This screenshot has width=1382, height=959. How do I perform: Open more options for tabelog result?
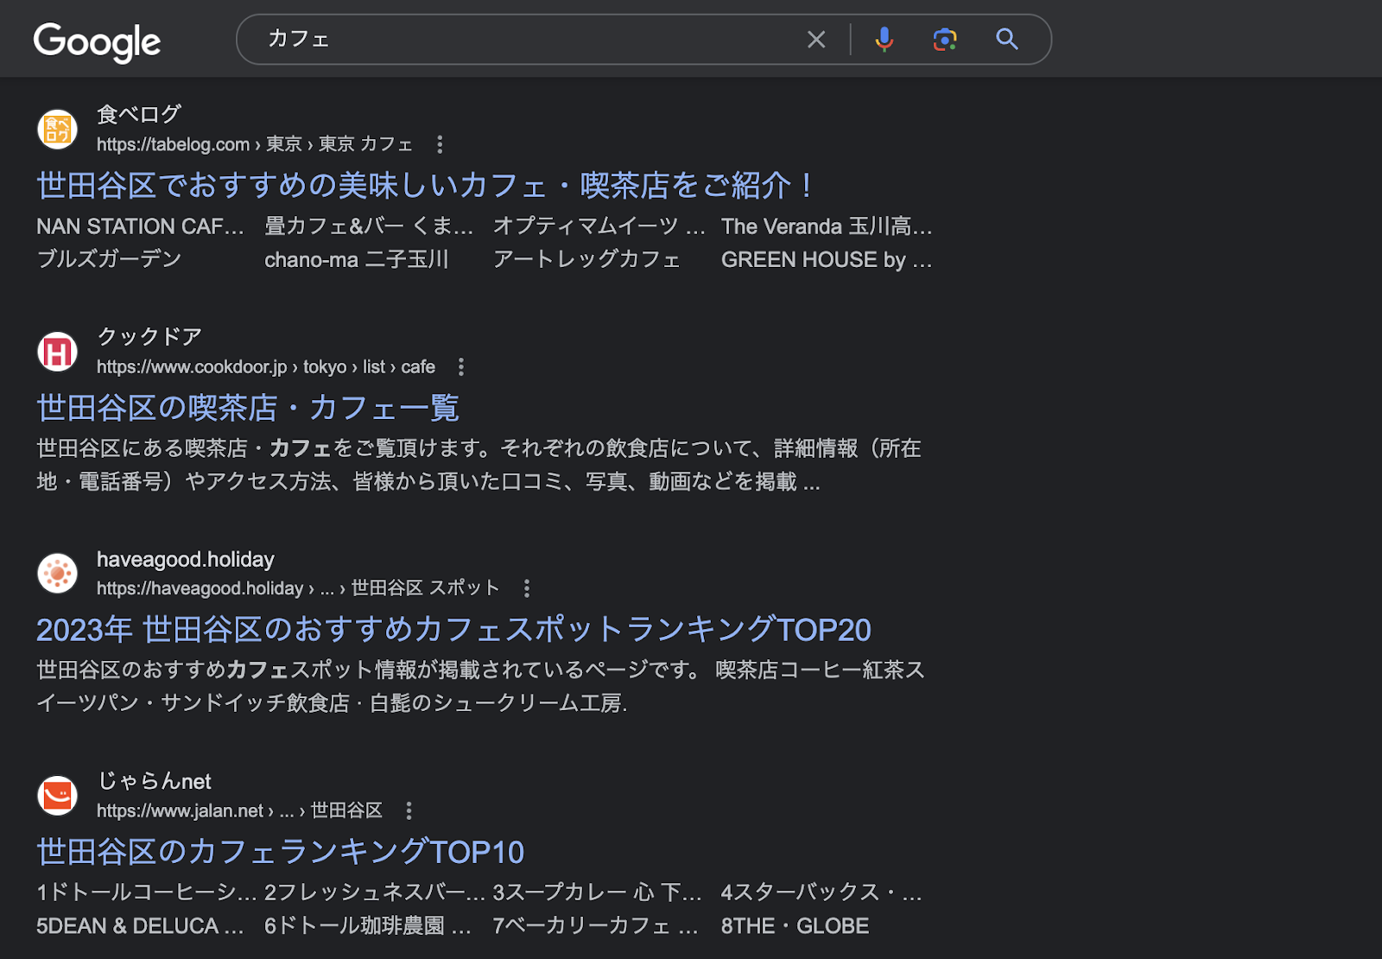(440, 144)
